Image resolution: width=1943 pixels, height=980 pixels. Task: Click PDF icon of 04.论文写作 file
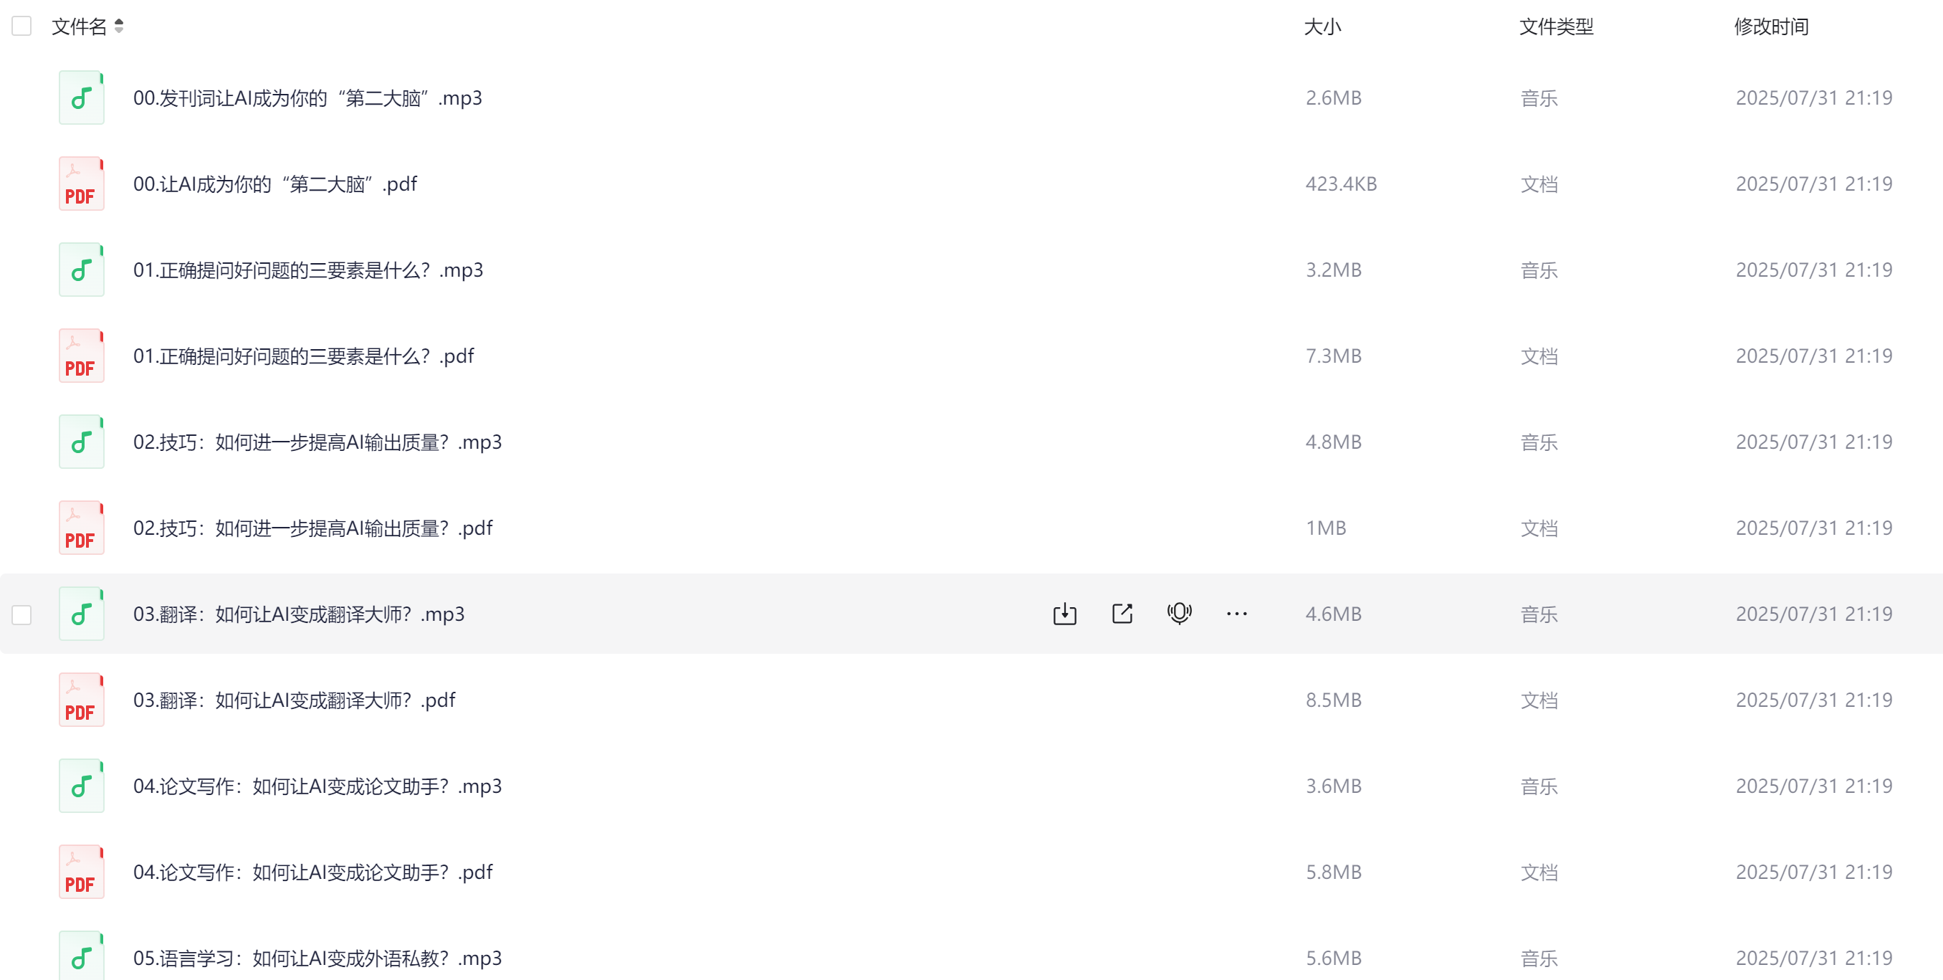coord(82,871)
